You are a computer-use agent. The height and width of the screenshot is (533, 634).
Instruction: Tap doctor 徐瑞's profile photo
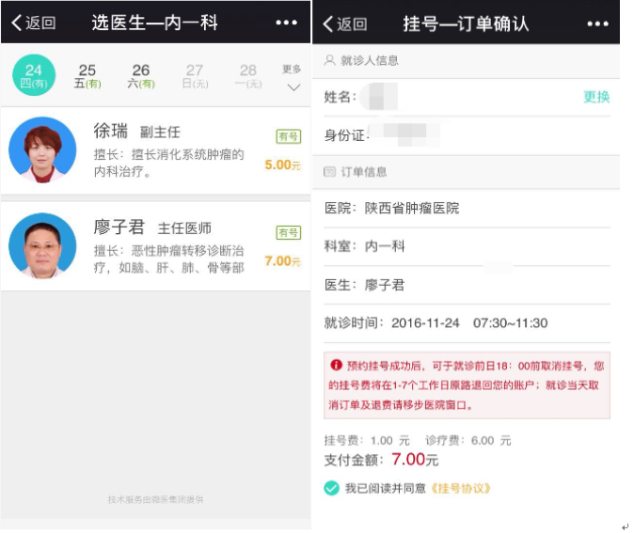click(42, 150)
